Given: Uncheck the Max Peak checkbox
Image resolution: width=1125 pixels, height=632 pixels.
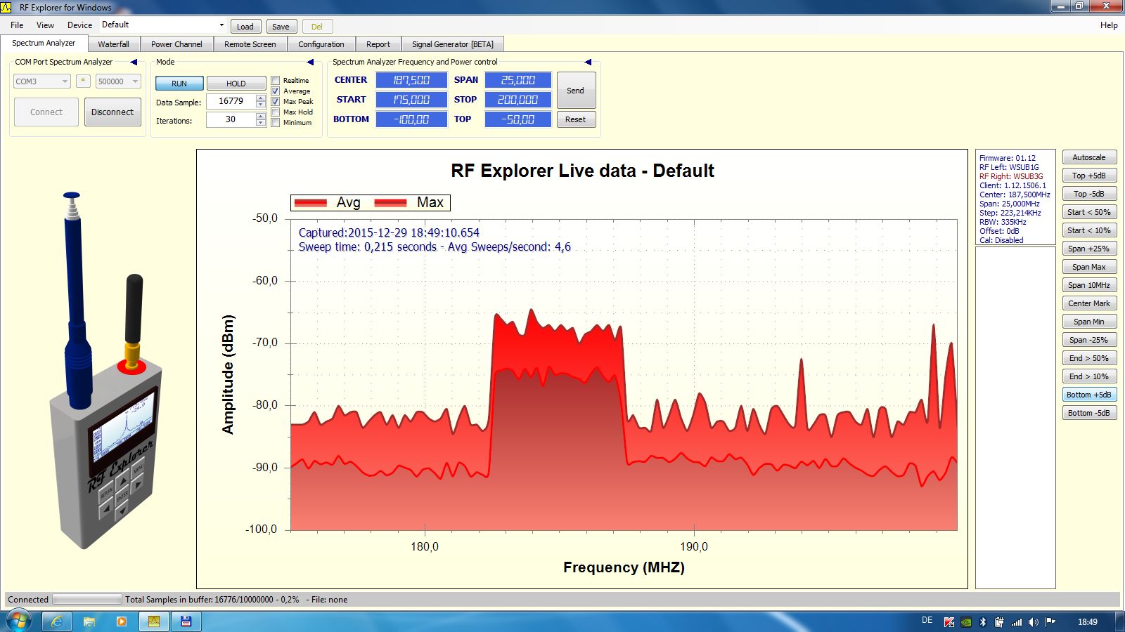Looking at the screenshot, I should (x=276, y=102).
